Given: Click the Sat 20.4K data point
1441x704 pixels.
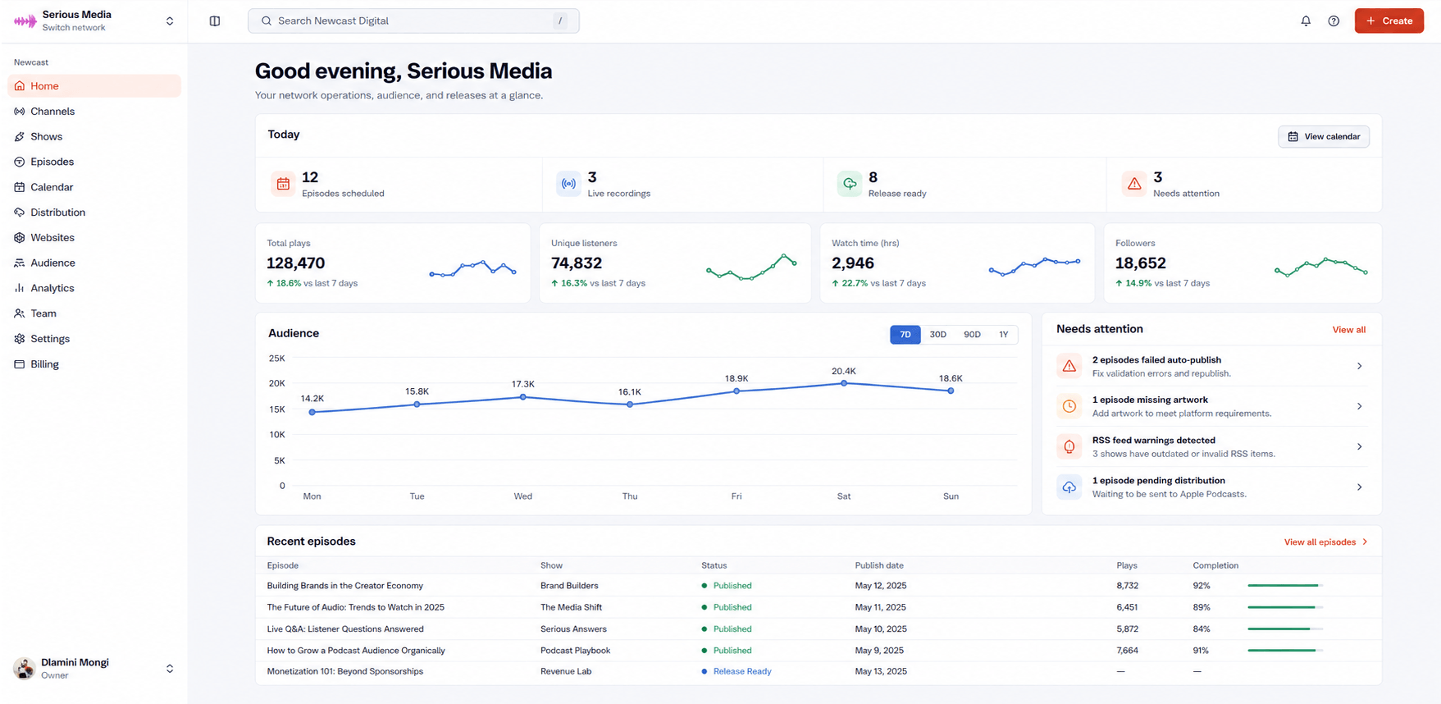Looking at the screenshot, I should pos(844,383).
